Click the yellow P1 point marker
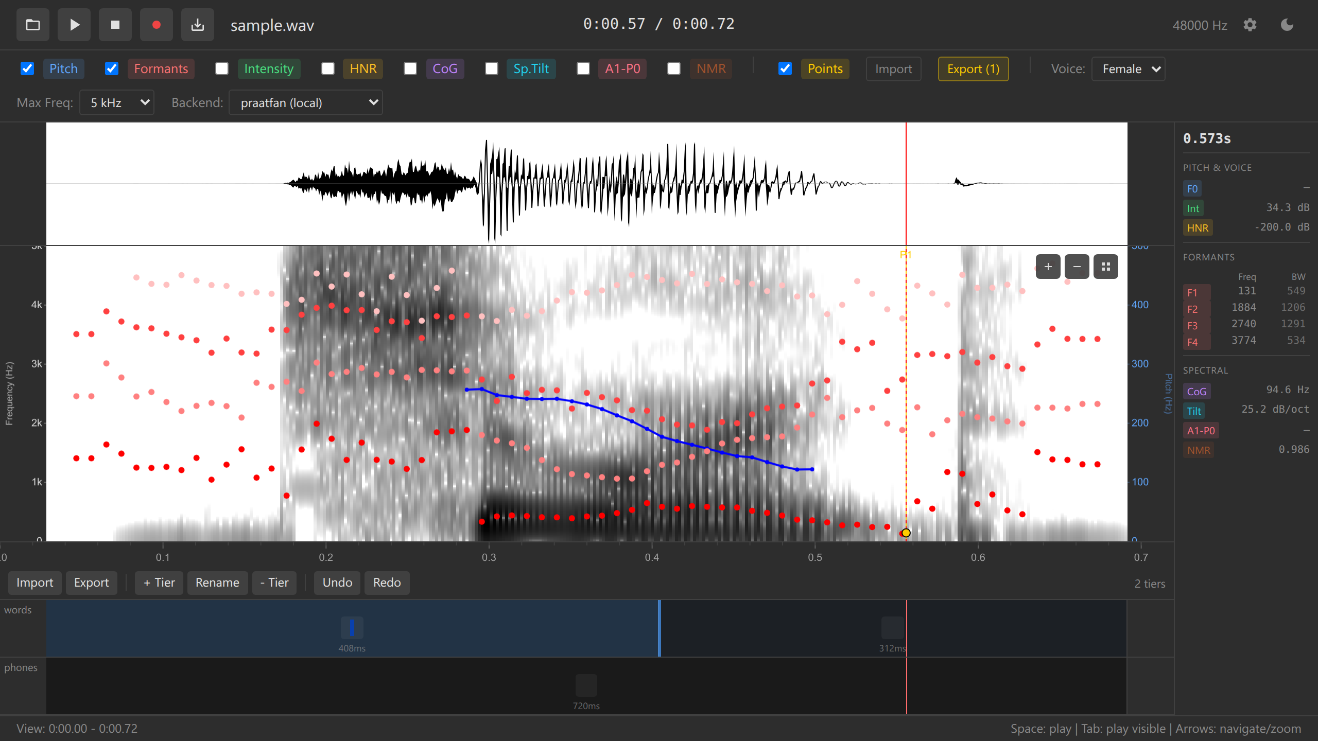Image resolution: width=1318 pixels, height=741 pixels. click(x=906, y=533)
